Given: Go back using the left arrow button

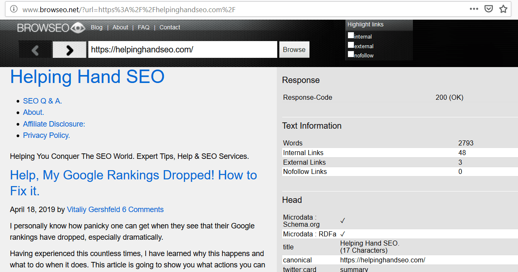Looking at the screenshot, I should (35, 50).
